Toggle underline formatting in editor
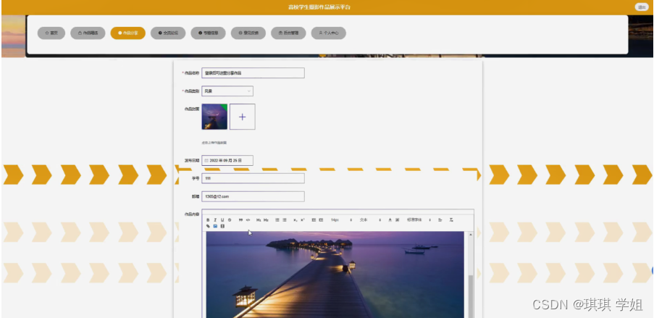The image size is (654, 318). pos(222,220)
